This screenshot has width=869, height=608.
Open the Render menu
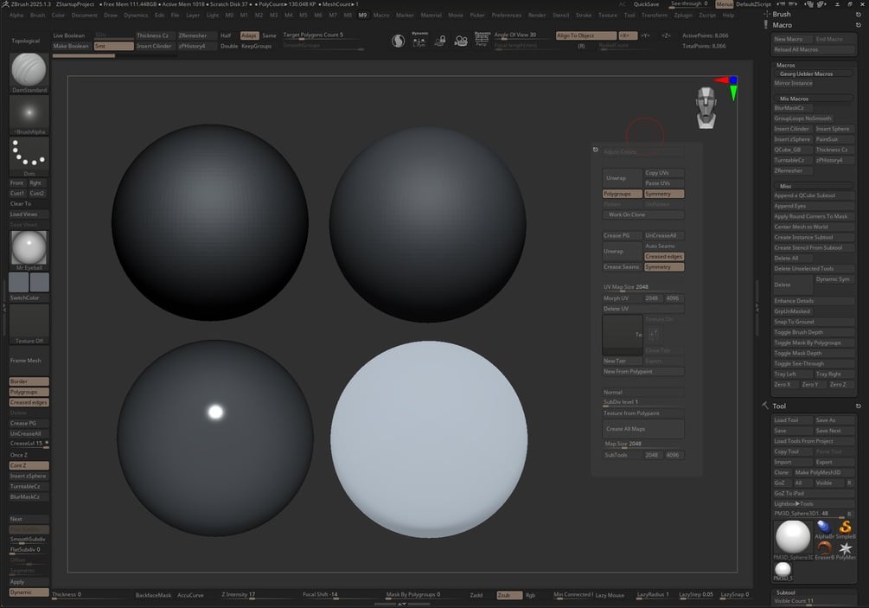[x=536, y=15]
